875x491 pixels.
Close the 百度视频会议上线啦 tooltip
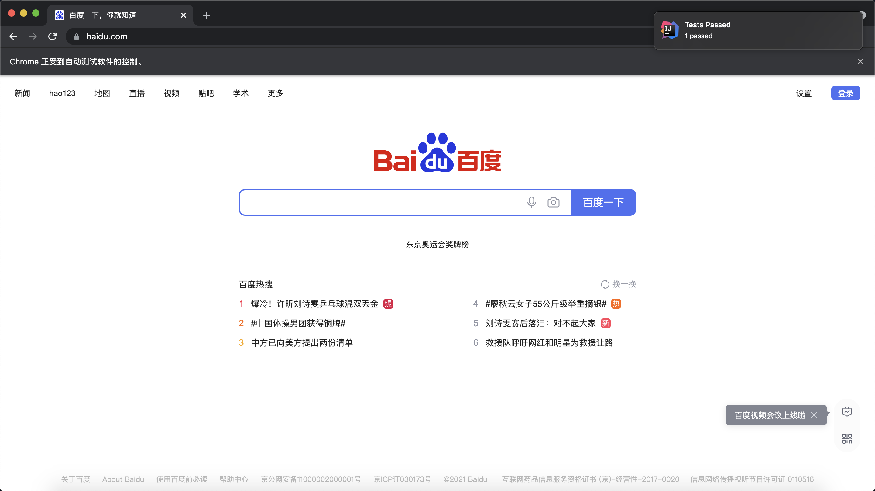814,415
